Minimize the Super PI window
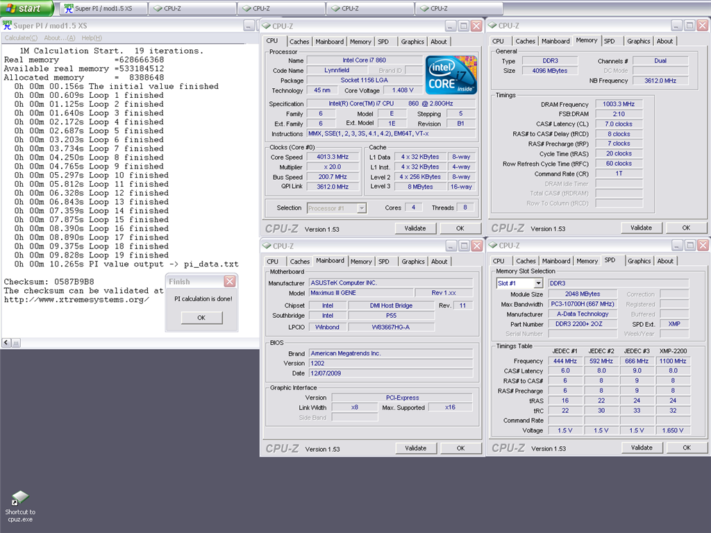711x533 pixels. pyautogui.click(x=249, y=26)
